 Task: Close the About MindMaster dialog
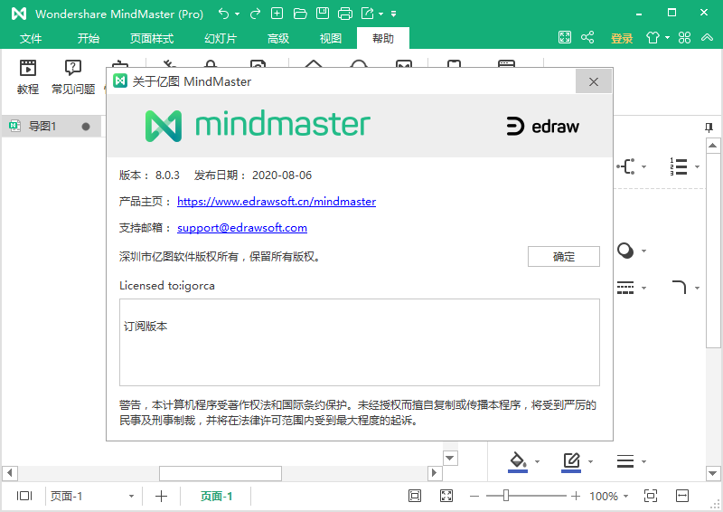coord(594,81)
